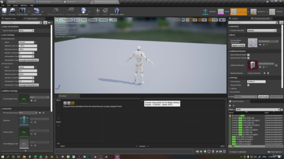Open the Help menu
Image resolution: width=284 pixels, height=159 pixels.
coord(32,5)
